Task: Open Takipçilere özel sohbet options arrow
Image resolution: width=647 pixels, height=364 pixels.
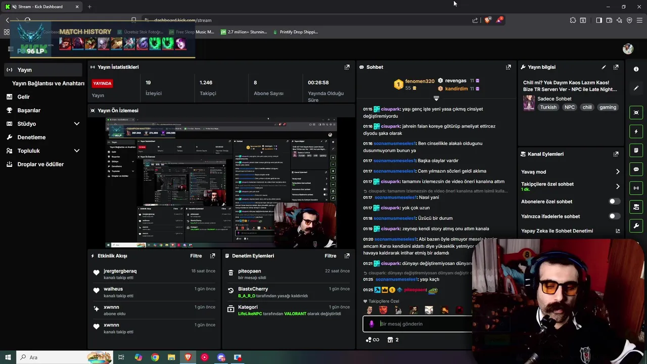Action: (618, 187)
